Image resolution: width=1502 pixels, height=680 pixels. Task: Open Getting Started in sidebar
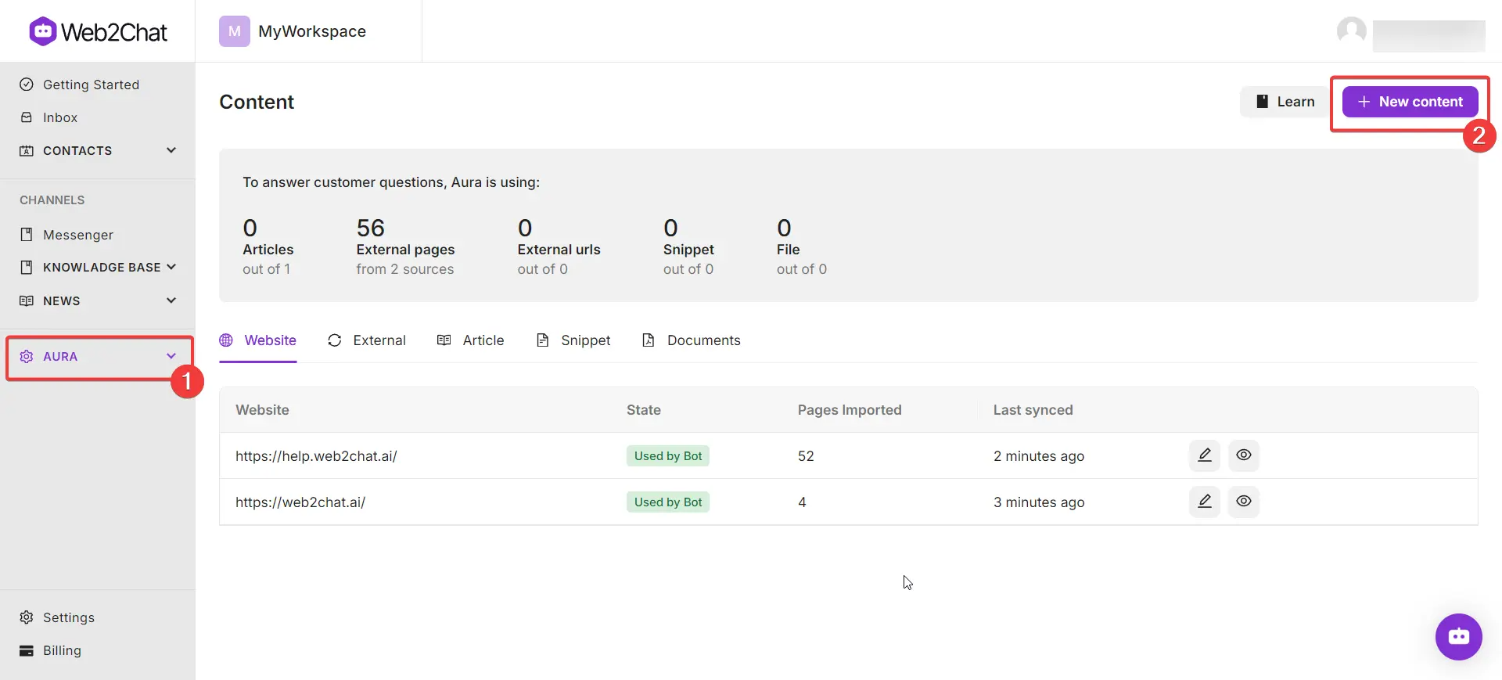coord(91,85)
